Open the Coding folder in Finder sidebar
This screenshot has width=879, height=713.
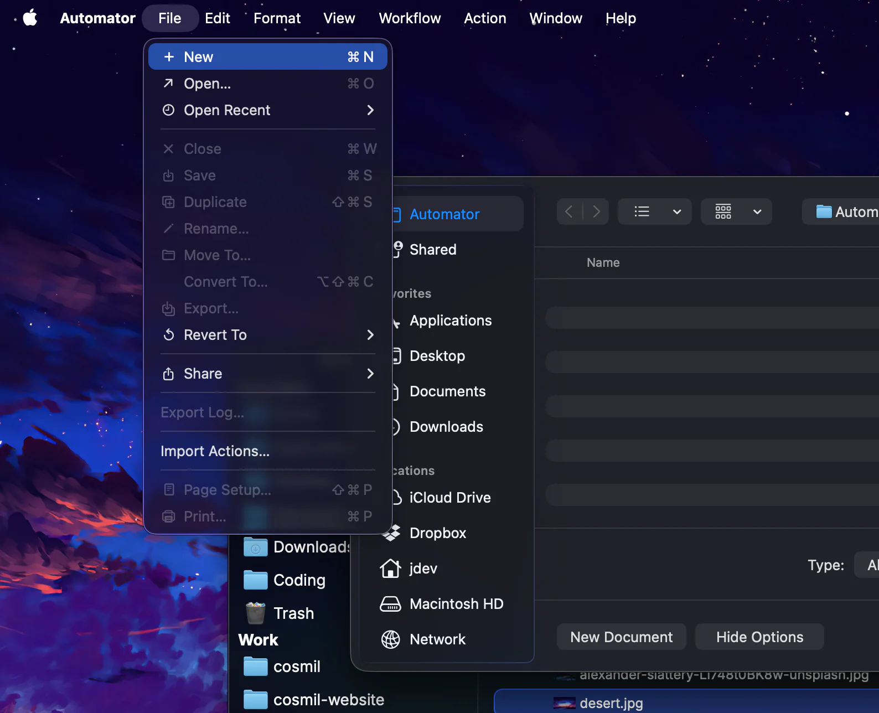(285, 580)
